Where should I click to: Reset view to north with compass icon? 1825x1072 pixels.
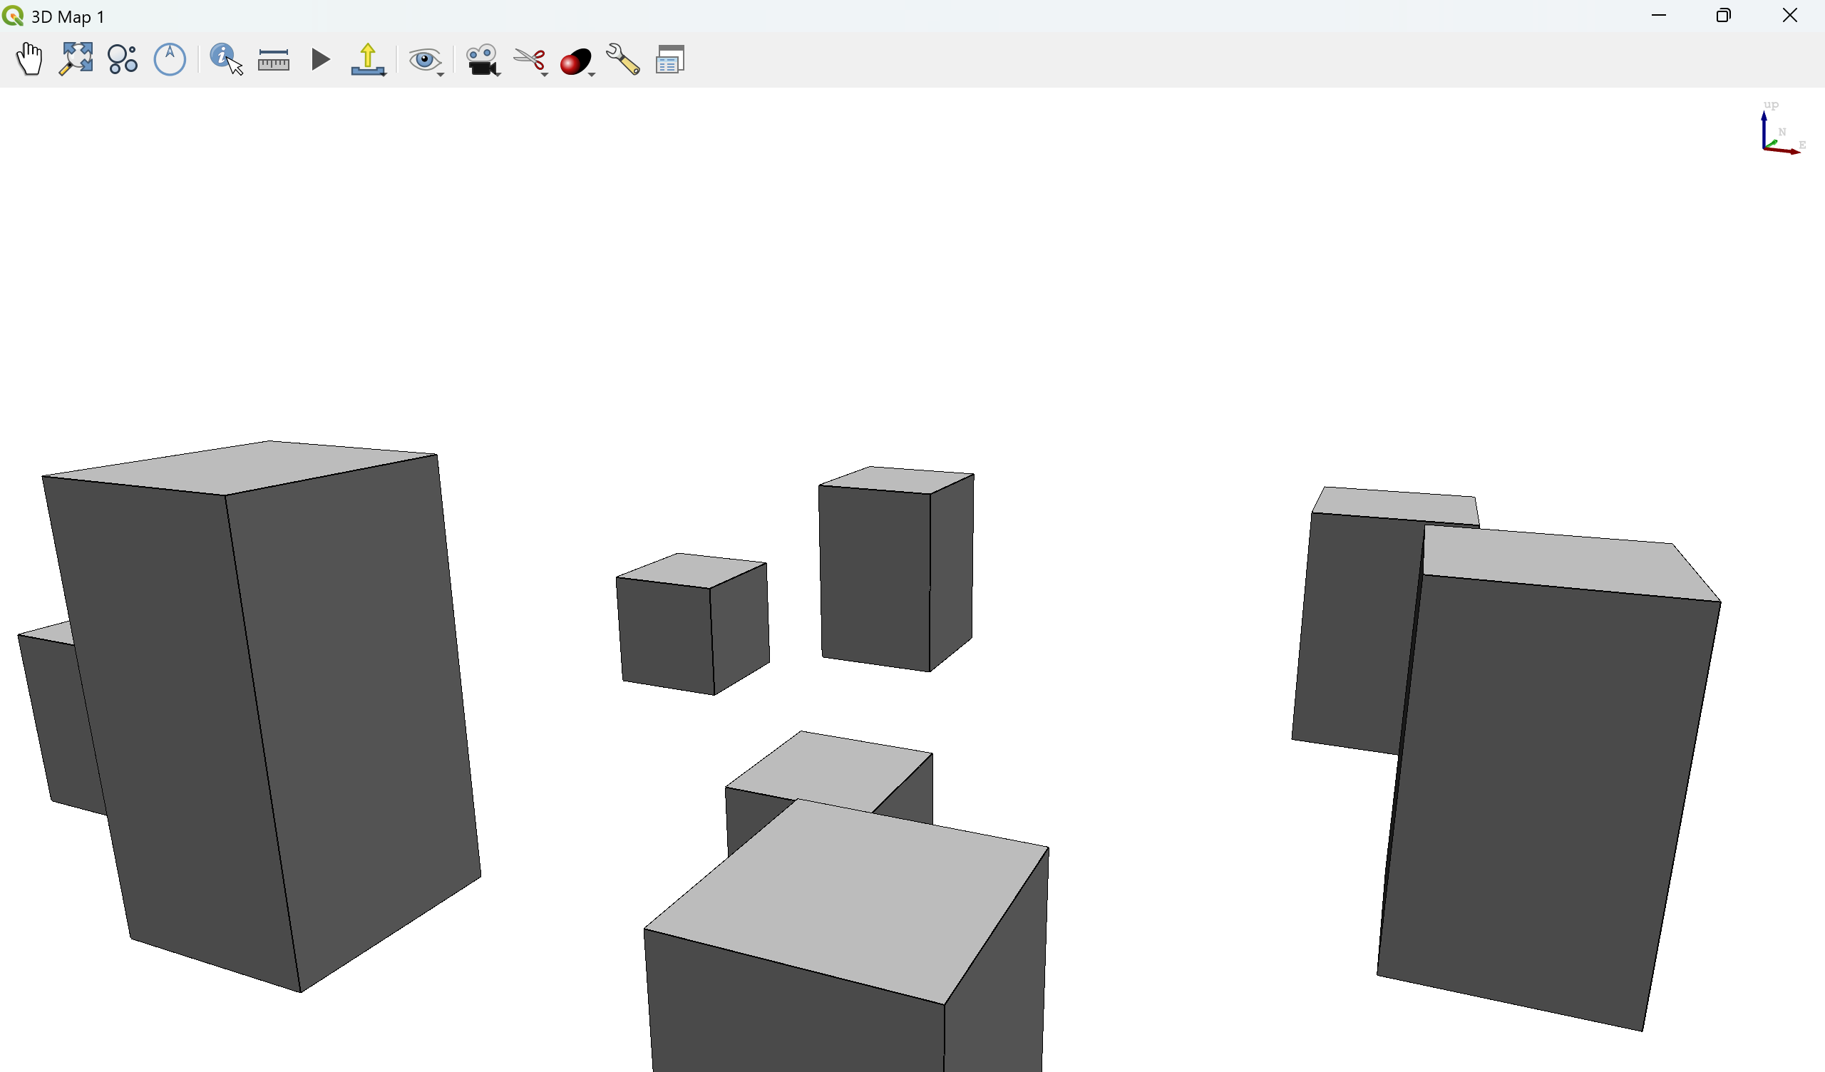pyautogui.click(x=170, y=58)
